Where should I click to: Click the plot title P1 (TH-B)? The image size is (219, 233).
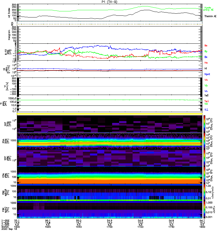109,2
